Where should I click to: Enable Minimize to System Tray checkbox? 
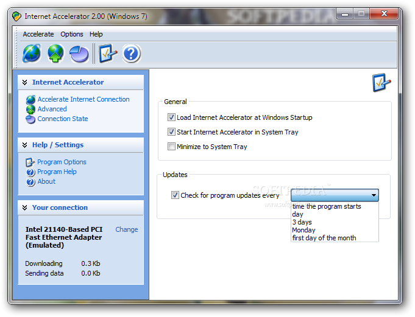(171, 146)
